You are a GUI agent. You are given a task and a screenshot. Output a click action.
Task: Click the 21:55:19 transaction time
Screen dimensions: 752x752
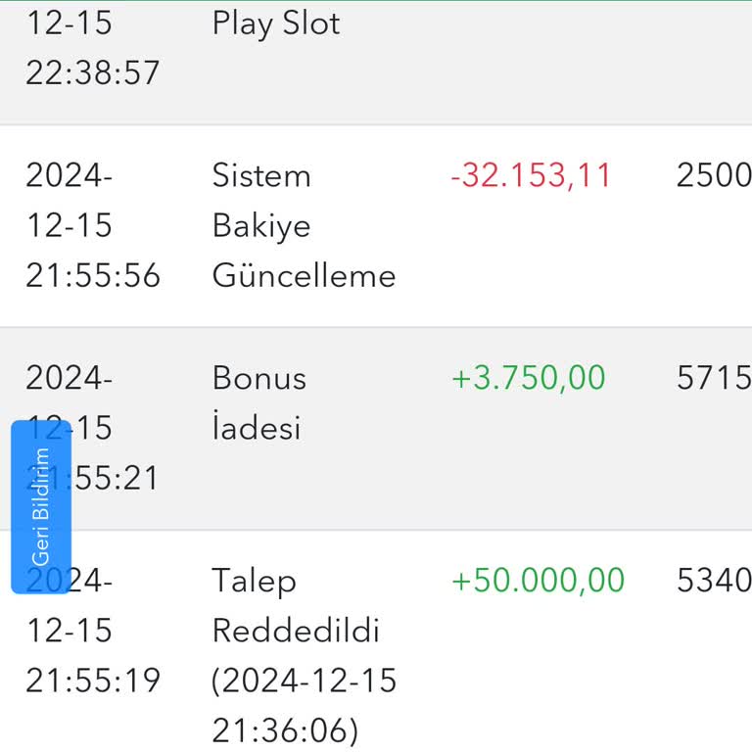coord(93,681)
